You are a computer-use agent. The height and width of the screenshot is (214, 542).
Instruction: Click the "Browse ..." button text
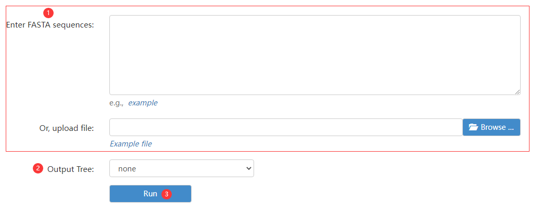pos(497,127)
